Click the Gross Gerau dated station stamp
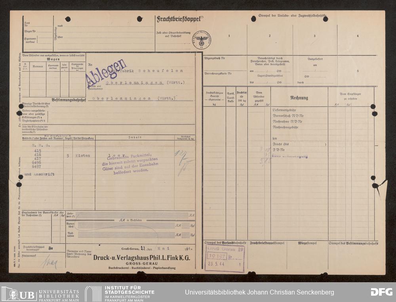 click(x=225, y=258)
